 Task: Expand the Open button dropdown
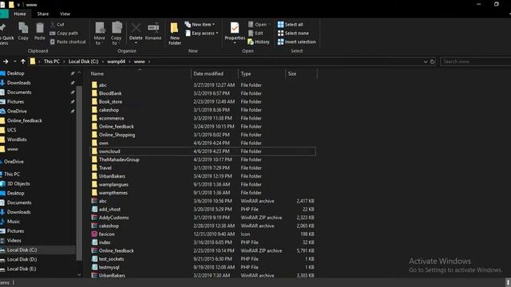point(270,25)
